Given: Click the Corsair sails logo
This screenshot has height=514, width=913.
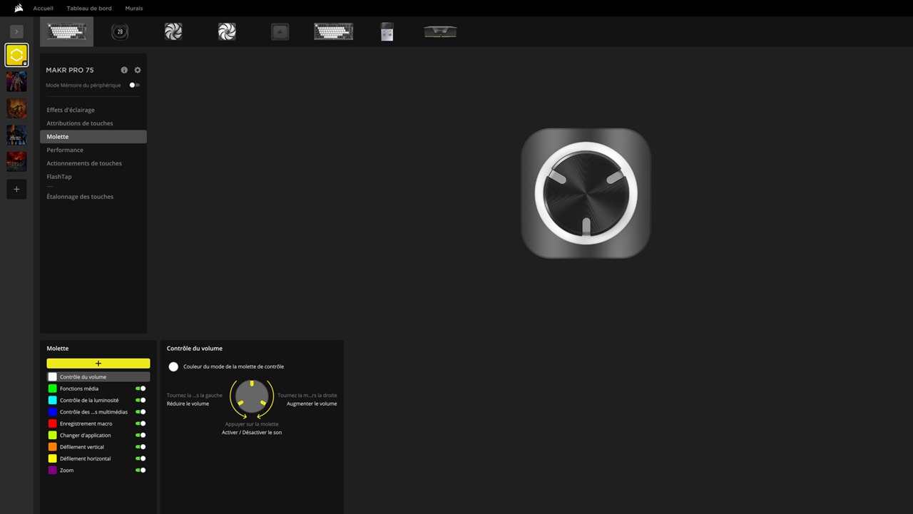Looking at the screenshot, I should 19,9.
